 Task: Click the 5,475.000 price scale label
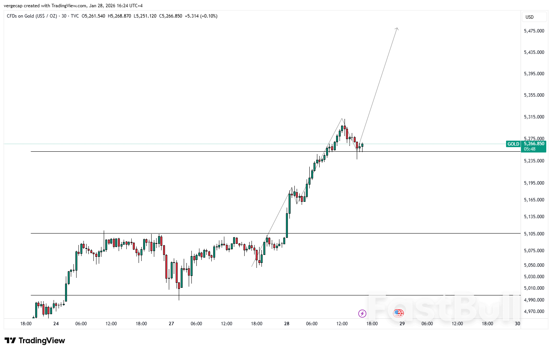(534, 31)
